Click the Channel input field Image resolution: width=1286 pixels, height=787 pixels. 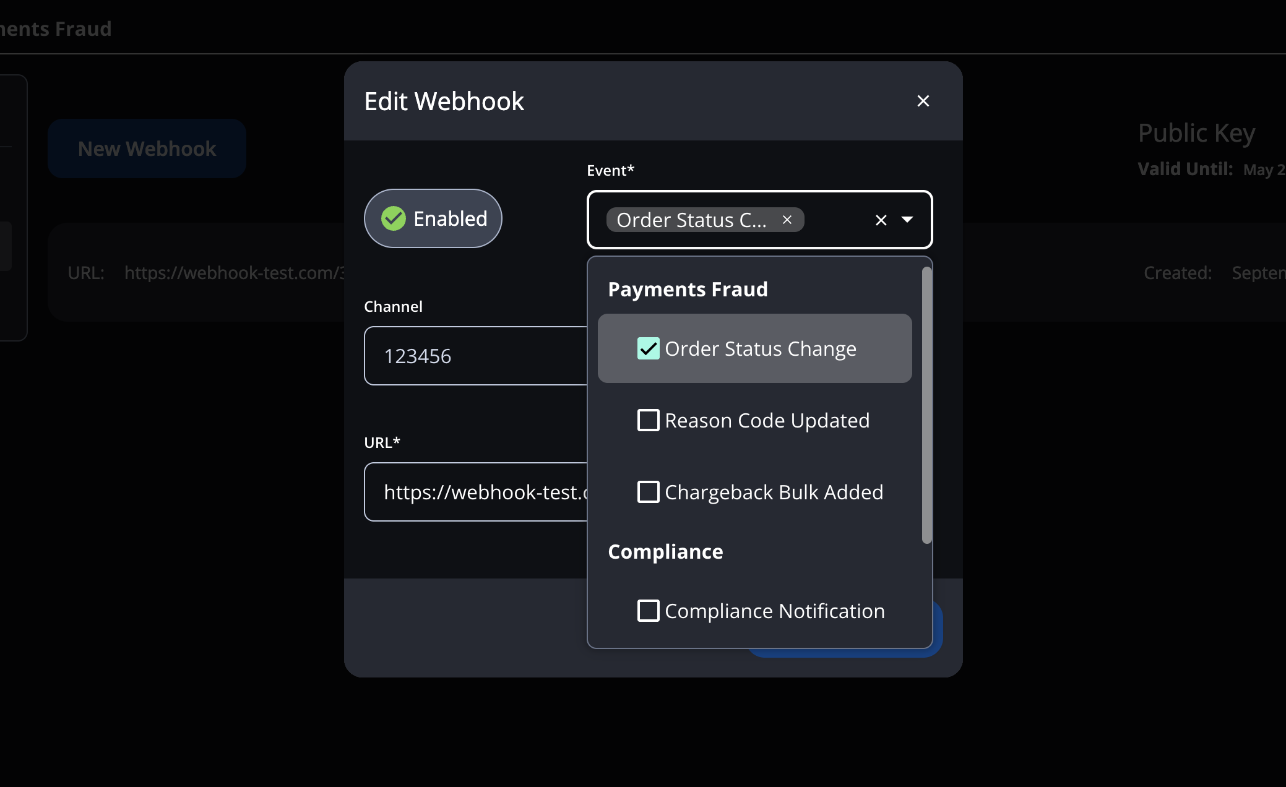click(475, 356)
